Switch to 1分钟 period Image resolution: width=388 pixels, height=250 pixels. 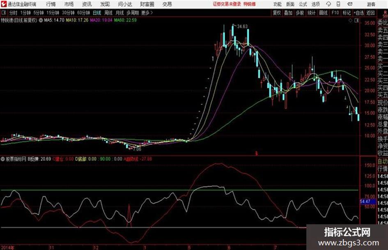click(x=25, y=13)
